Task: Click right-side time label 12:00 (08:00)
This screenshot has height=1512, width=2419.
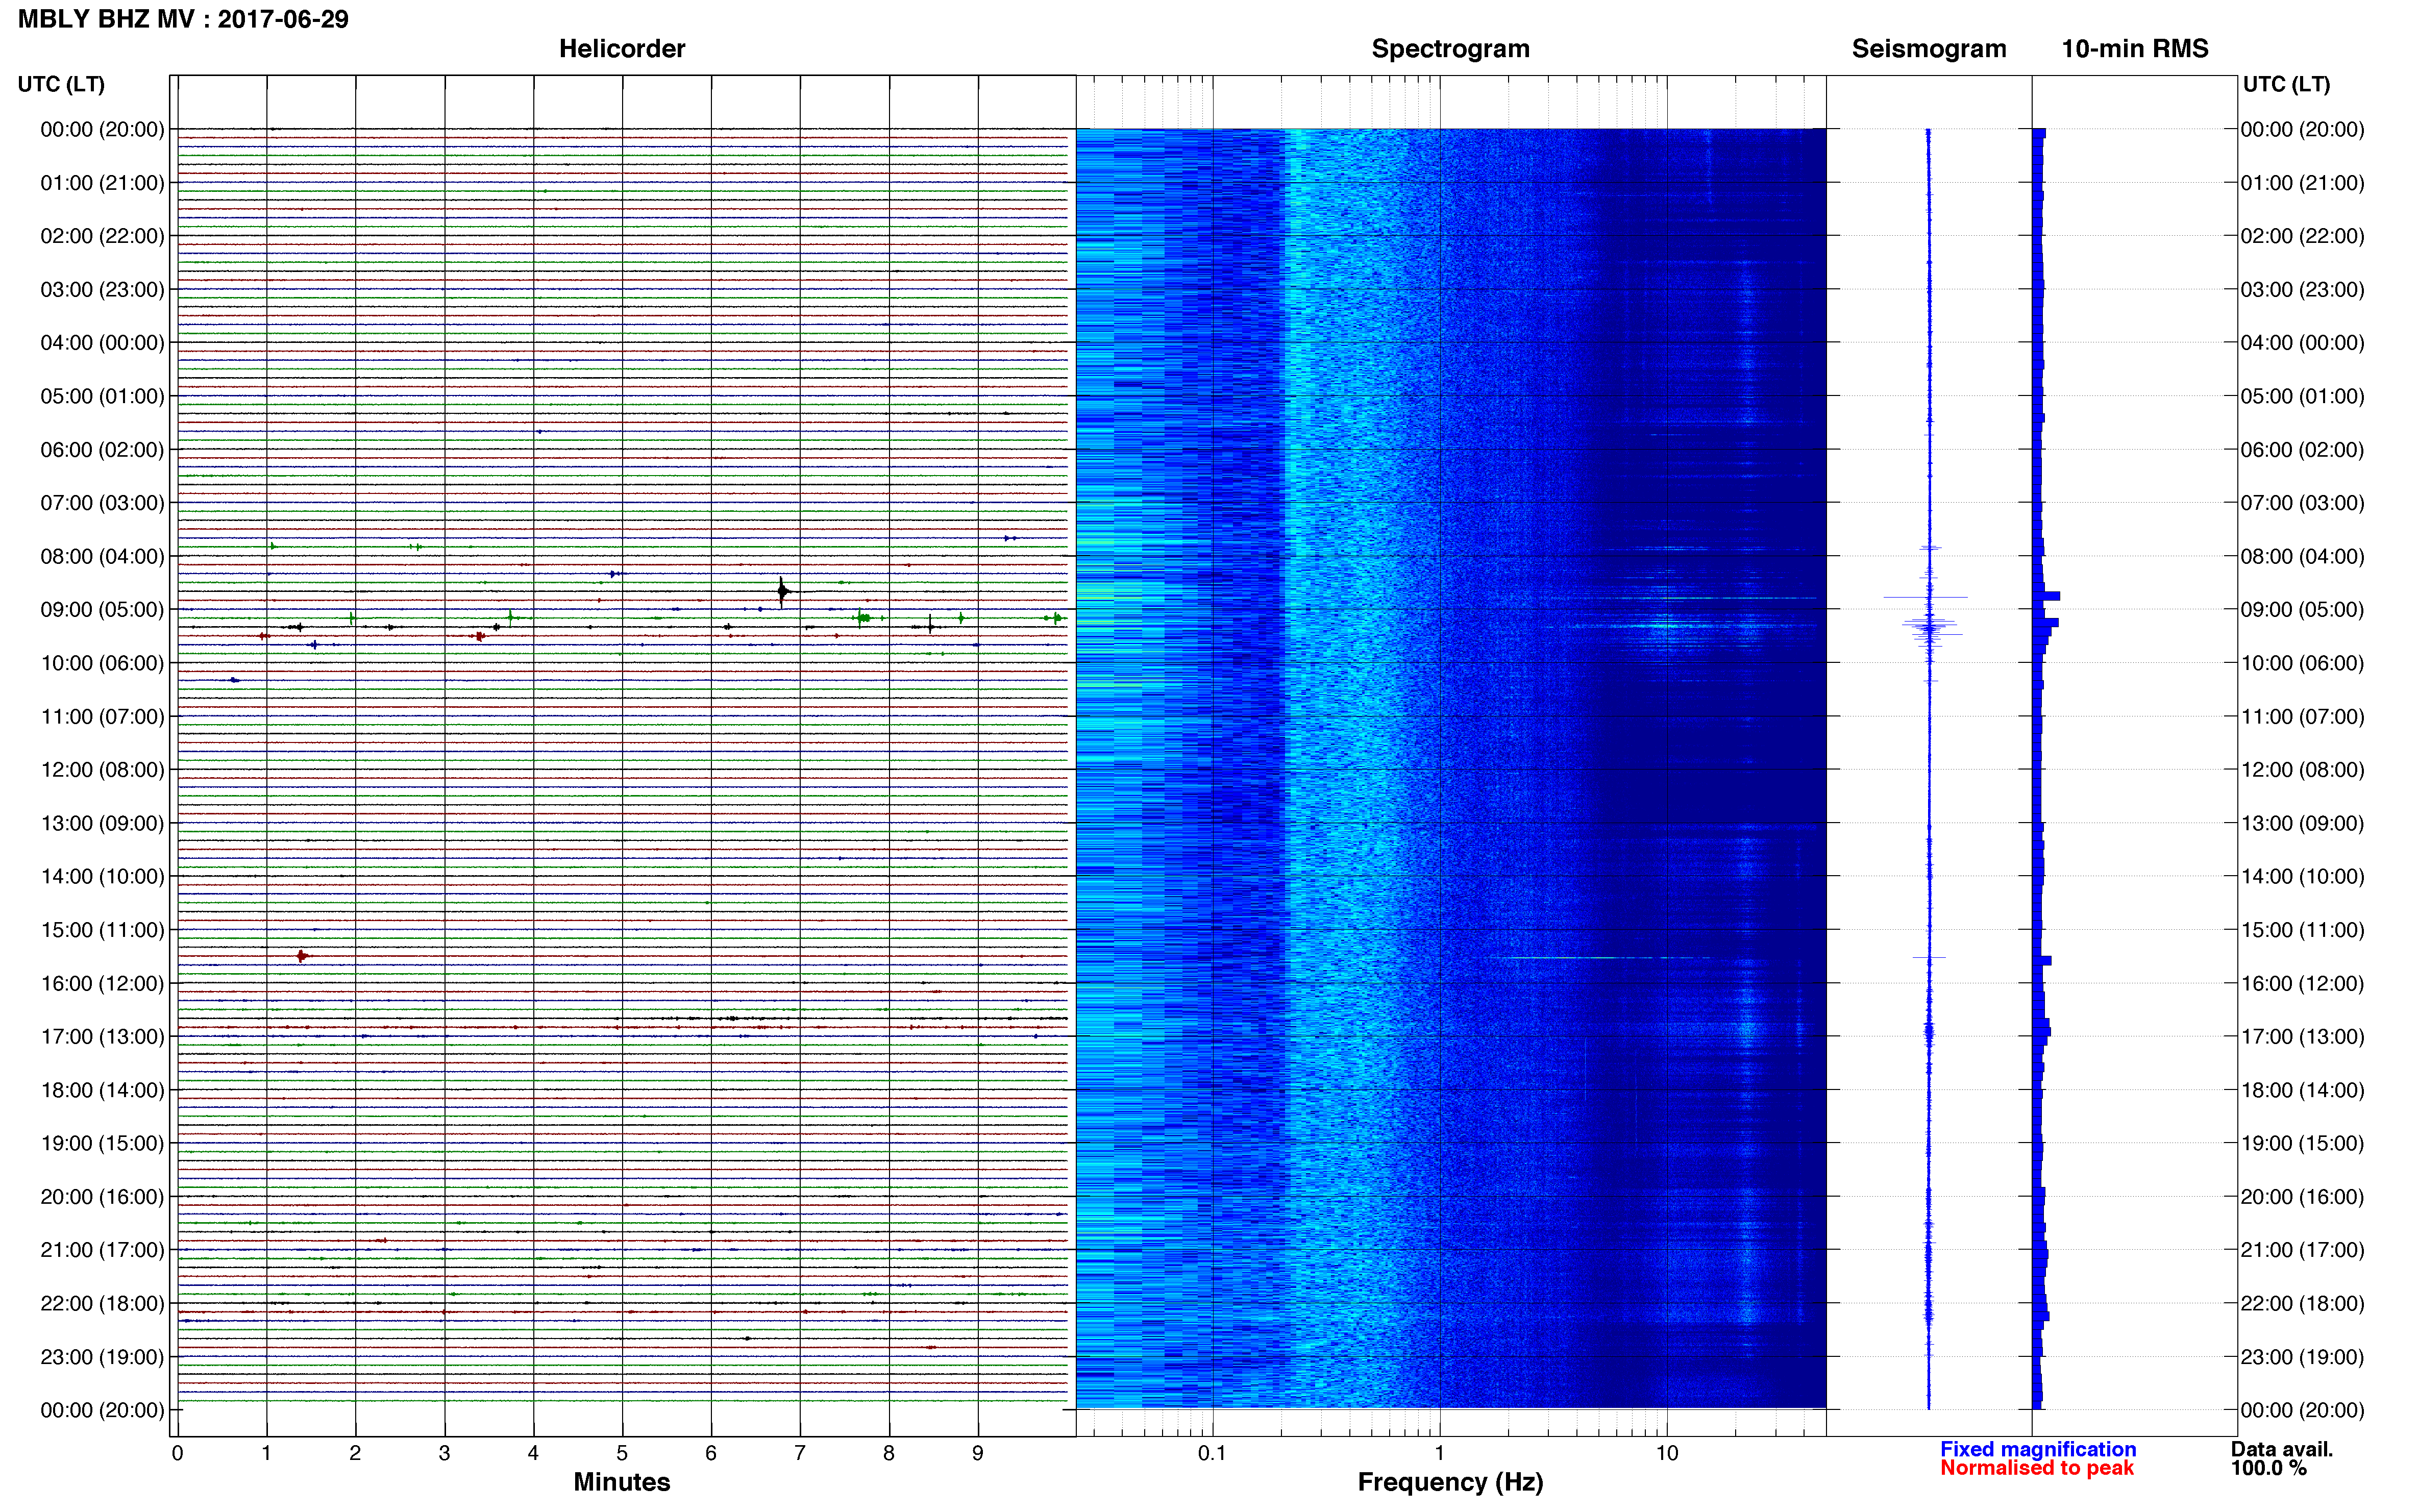Action: point(2302,770)
